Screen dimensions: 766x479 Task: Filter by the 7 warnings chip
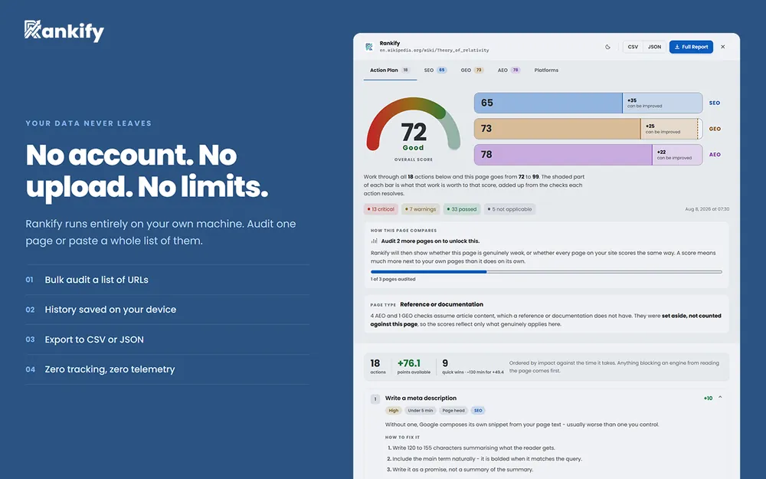(x=421, y=209)
